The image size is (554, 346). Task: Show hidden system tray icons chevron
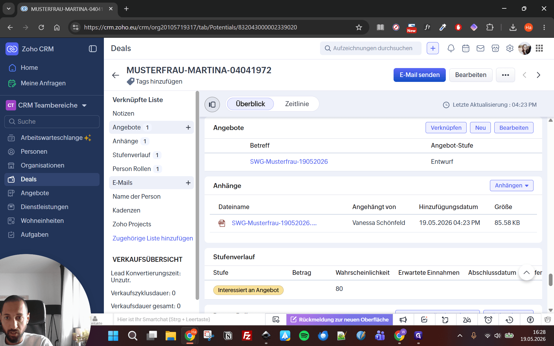click(460, 336)
